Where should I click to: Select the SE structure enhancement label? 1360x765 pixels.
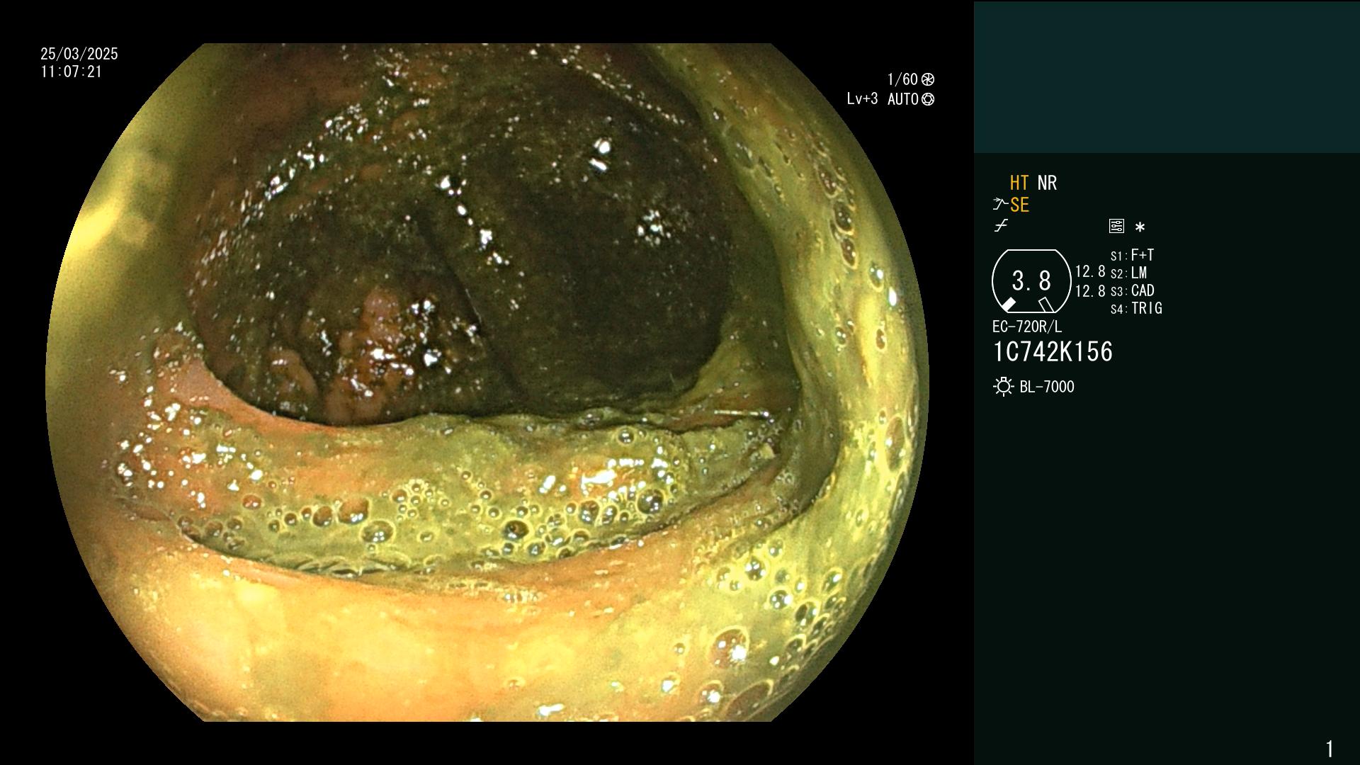1019,205
